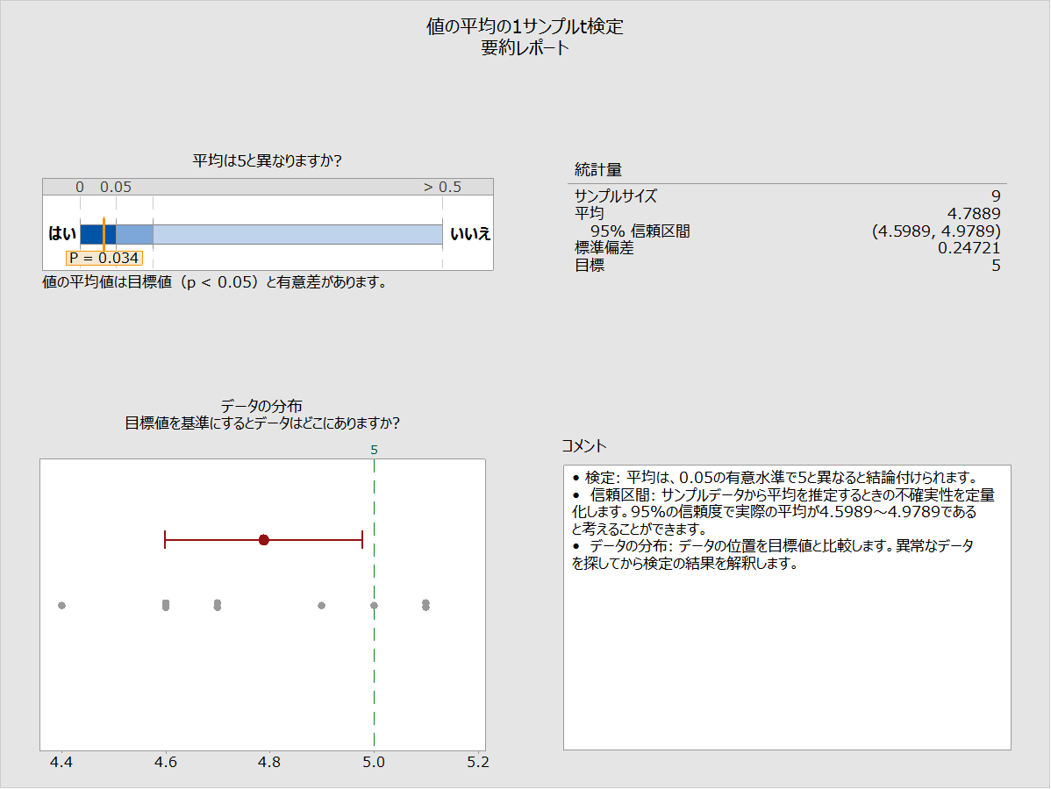Click the x-axis tick label '5.2'

[x=478, y=762]
